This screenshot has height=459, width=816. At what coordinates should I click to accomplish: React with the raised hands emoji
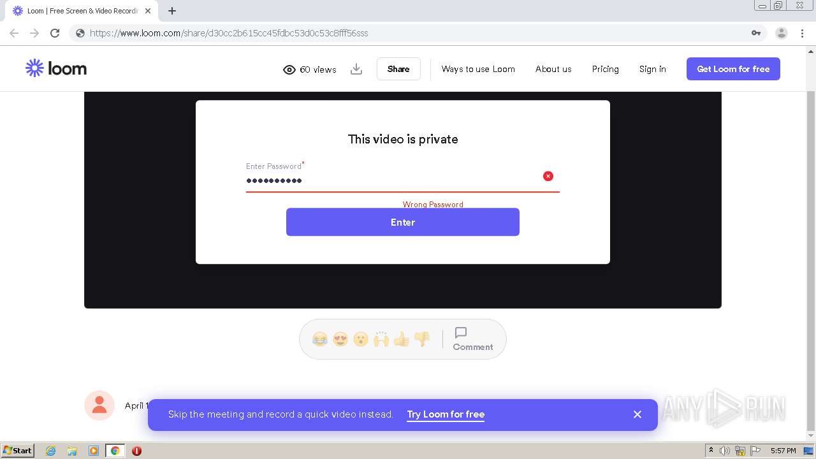coord(381,339)
